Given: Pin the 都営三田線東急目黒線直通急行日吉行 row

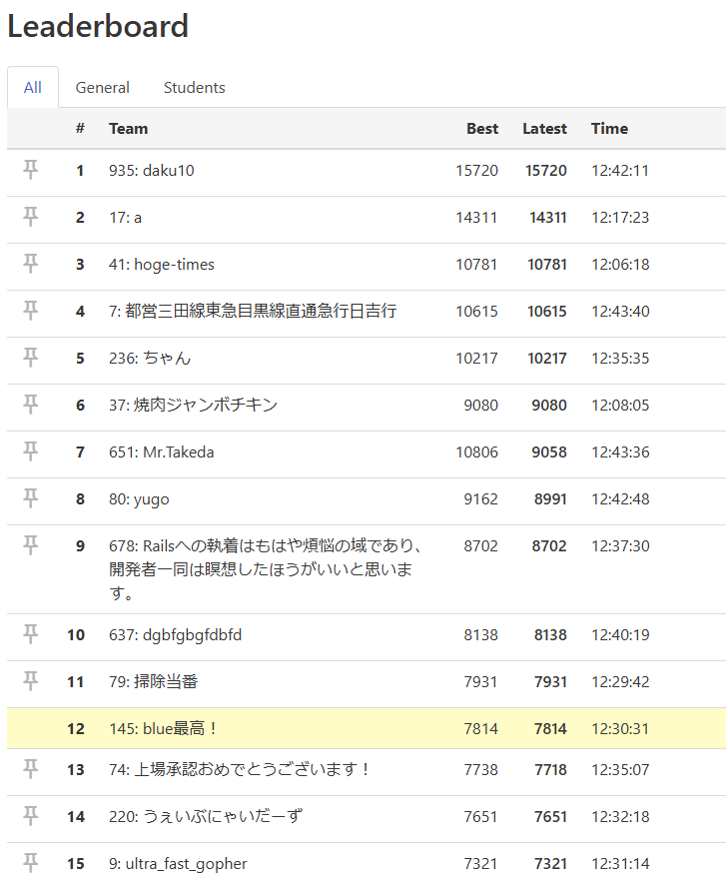Looking at the screenshot, I should [31, 311].
